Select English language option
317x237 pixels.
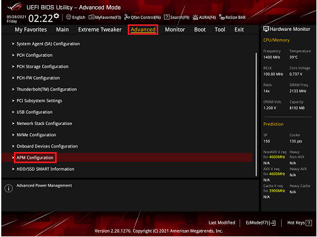[79, 18]
